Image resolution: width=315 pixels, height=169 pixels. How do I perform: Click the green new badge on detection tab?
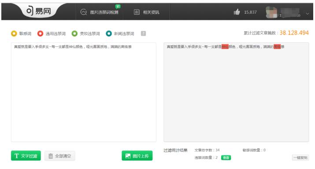point(118,7)
